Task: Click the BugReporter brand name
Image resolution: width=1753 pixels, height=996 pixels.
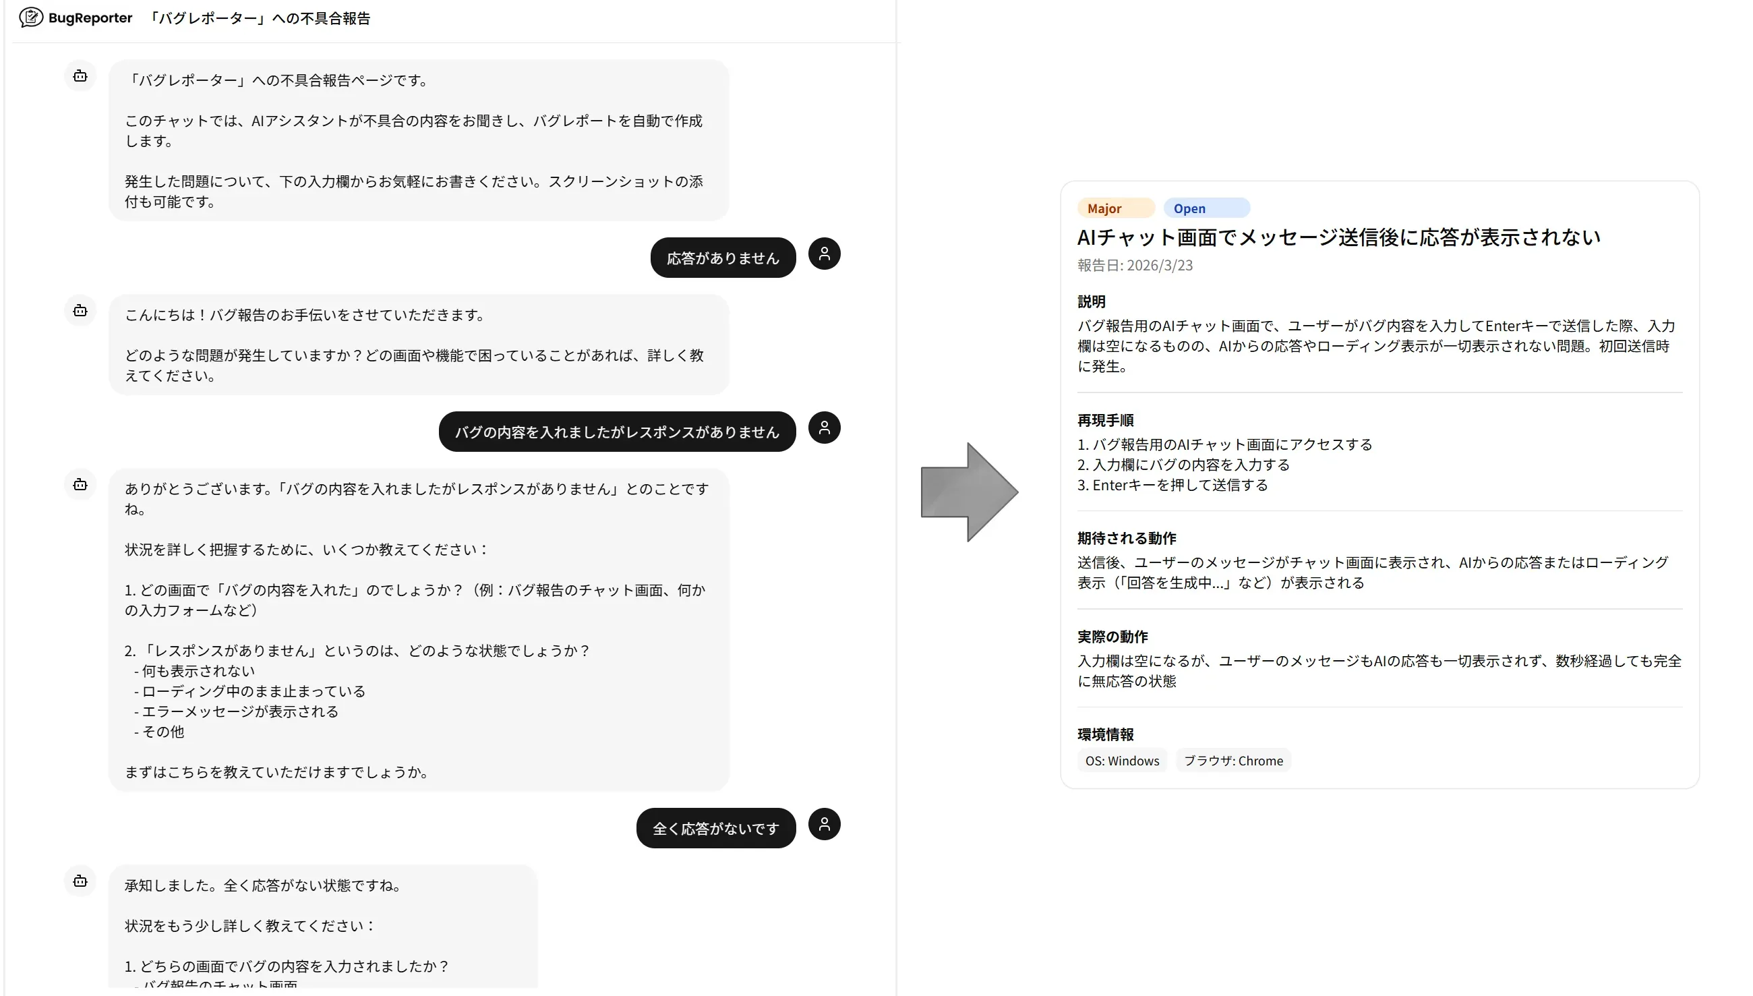Action: (90, 18)
